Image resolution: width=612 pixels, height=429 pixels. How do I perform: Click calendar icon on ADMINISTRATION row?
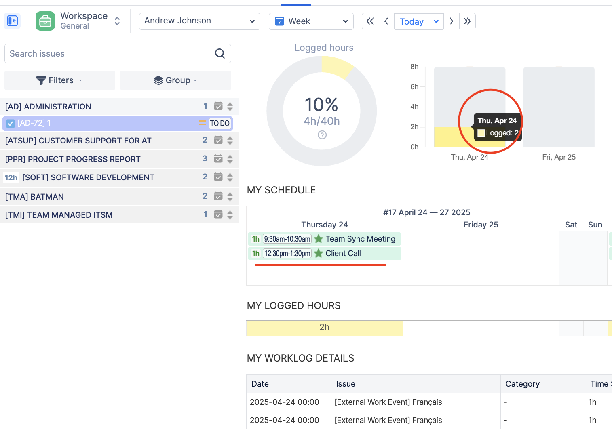[218, 107]
